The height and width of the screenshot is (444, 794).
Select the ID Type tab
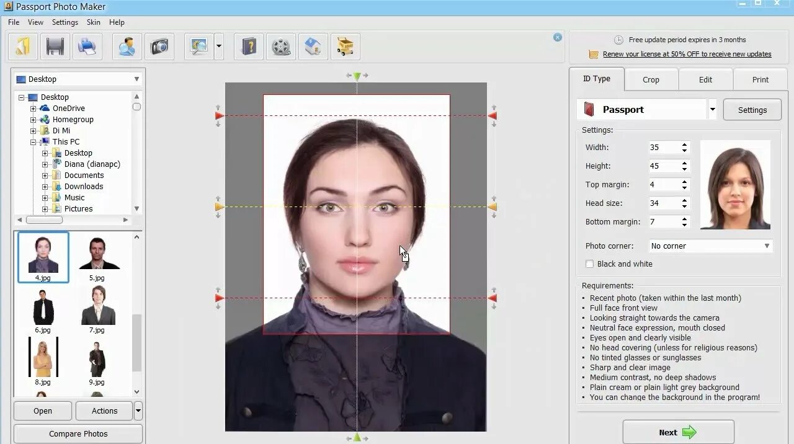pos(597,79)
